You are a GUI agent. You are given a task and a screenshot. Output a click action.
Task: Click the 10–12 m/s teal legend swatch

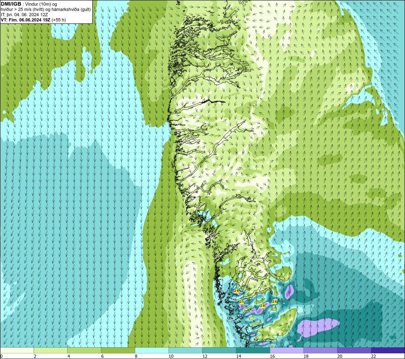click(x=185, y=351)
